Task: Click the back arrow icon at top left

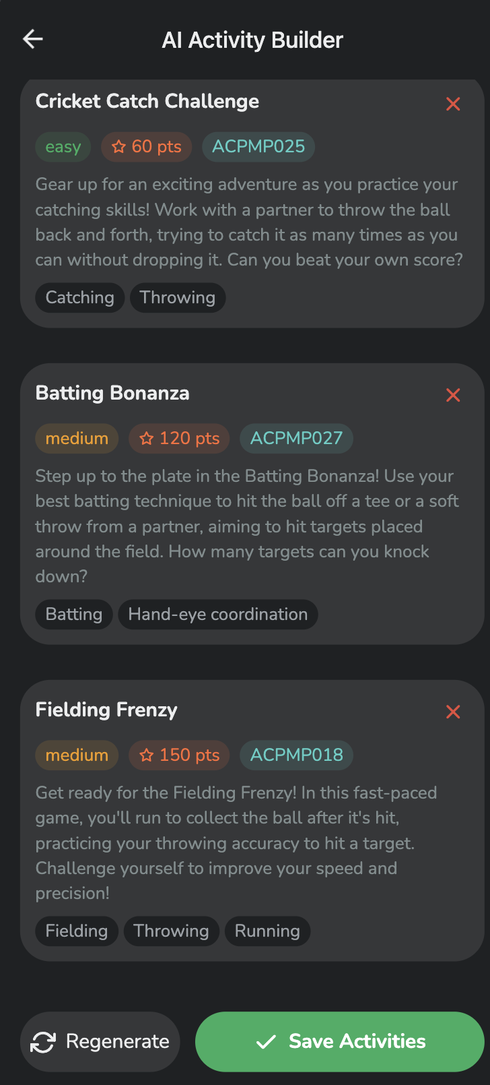Action: pos(32,38)
